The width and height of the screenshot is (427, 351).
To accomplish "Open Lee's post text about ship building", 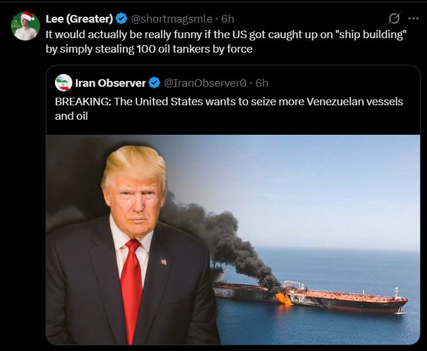I will coord(226,42).
